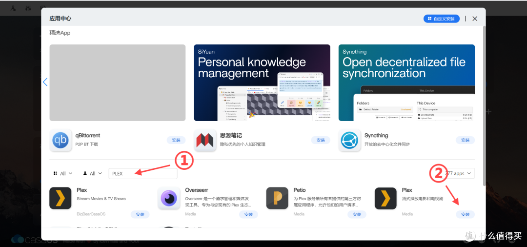Image resolution: width=527 pixels, height=247 pixels.
Task: Click the Media category label under Overseerr
Action: 191,214
